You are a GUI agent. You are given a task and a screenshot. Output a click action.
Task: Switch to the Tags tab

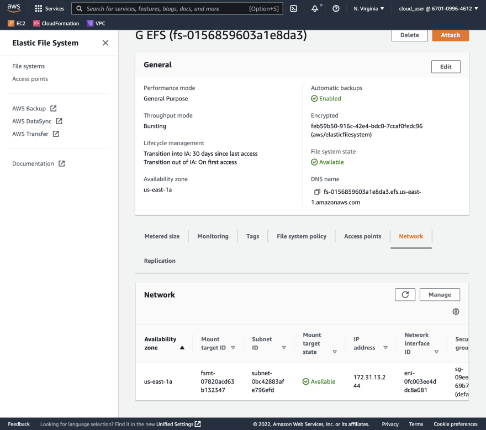(252, 236)
